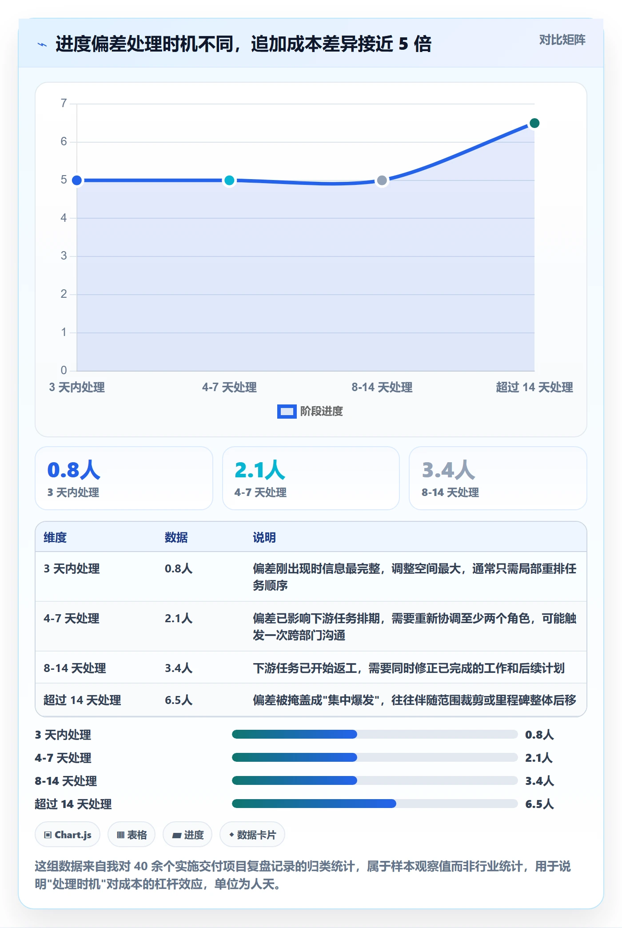Select the blue data point for 3 天内处理
The image size is (622, 928).
click(77, 180)
